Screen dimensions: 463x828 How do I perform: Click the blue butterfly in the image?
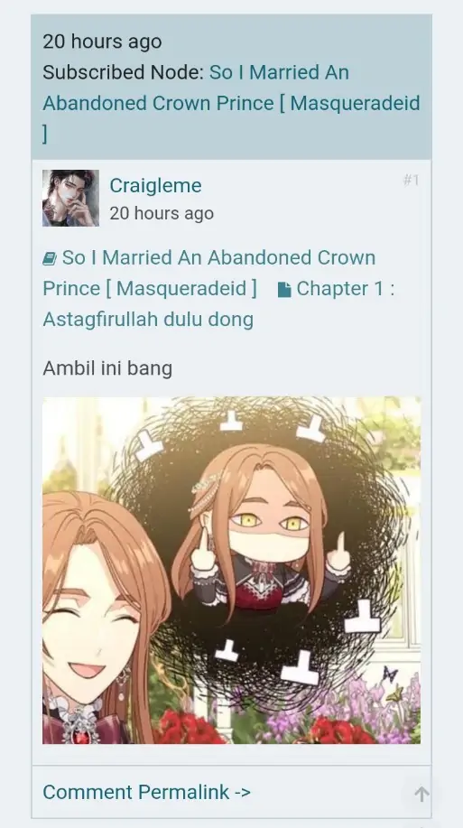click(390, 674)
